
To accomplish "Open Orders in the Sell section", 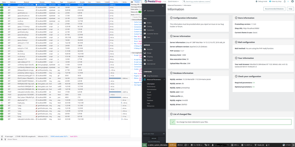I will point(149,23).
